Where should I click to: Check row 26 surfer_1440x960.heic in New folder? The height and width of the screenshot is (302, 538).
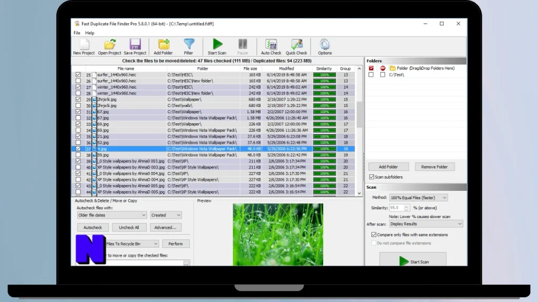pyautogui.click(x=78, y=81)
